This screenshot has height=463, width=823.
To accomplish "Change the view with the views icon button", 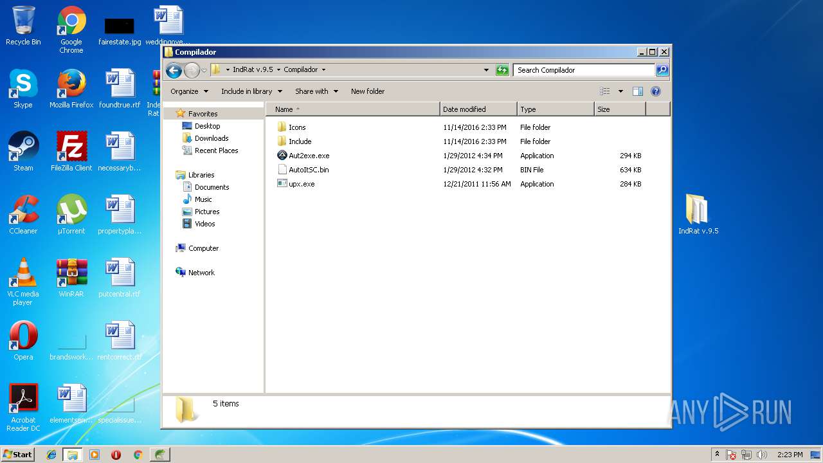I will (x=604, y=91).
